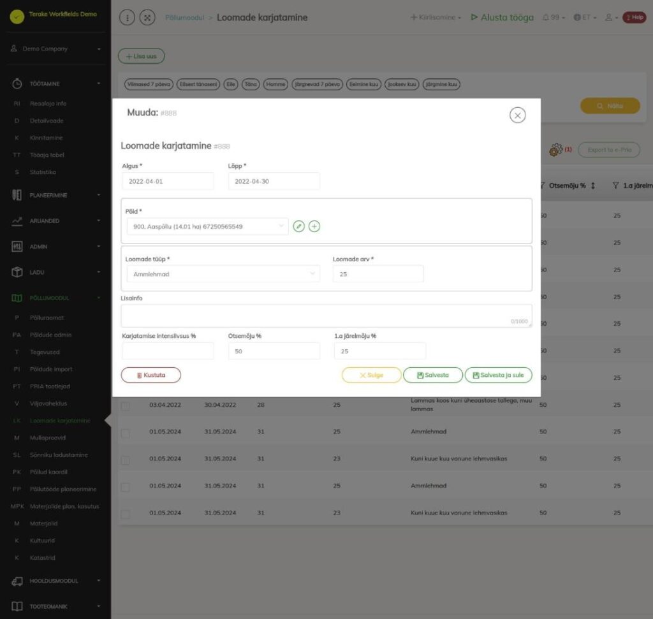Click the add field plus icon

click(314, 226)
